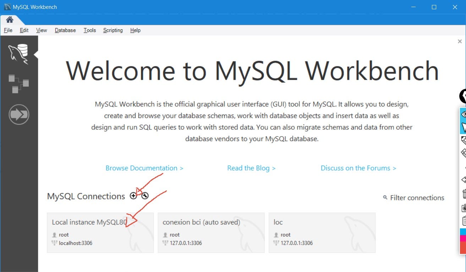Maximize the MySQL Workbench window
Image resolution: width=466 pixels, height=272 pixels.
click(434, 7)
